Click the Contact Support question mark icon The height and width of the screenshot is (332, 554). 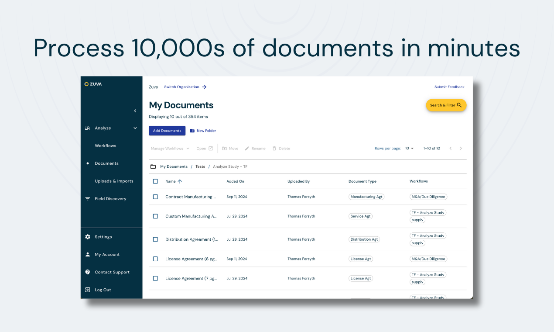tap(87, 272)
